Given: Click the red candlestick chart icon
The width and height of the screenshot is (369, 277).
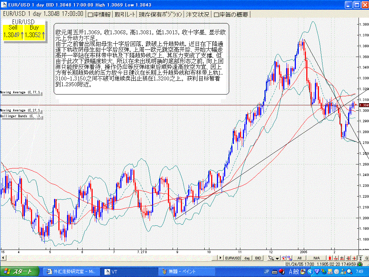Looking at the screenshot, I should [x=330, y=258].
